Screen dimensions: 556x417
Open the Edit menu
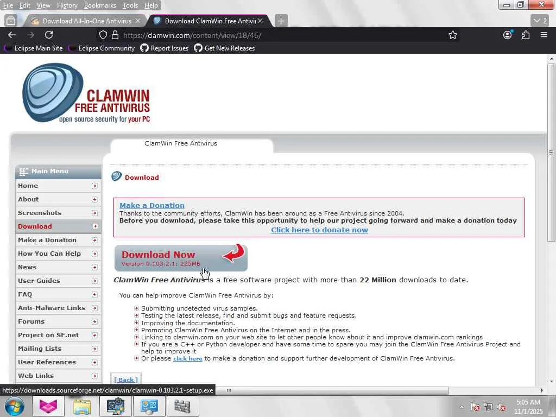pos(24,5)
